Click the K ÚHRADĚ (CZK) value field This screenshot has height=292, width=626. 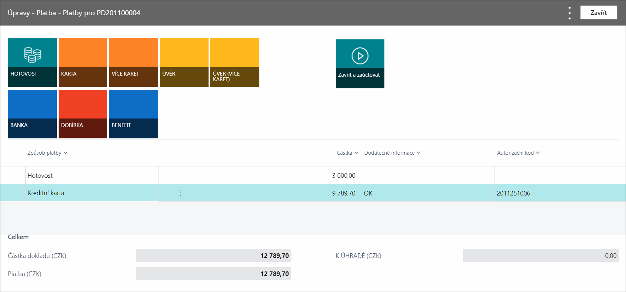click(x=541, y=255)
